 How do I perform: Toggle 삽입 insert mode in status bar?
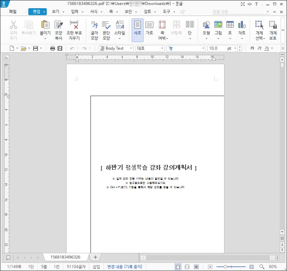pos(96,267)
